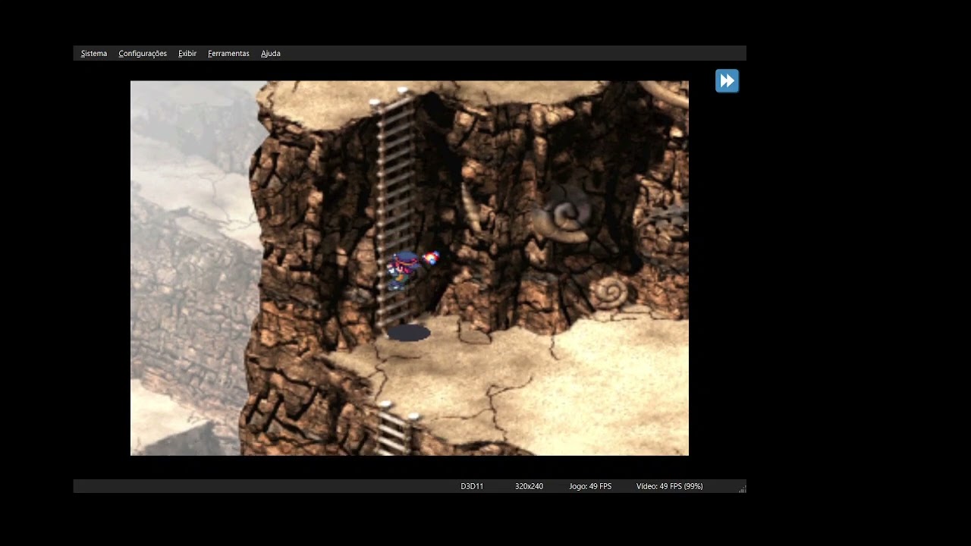971x546 pixels.
Task: Click the fast-forward icon
Action: point(727,81)
